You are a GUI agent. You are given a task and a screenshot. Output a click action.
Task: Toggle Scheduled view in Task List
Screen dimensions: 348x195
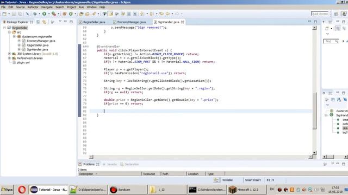(x=344, y=29)
